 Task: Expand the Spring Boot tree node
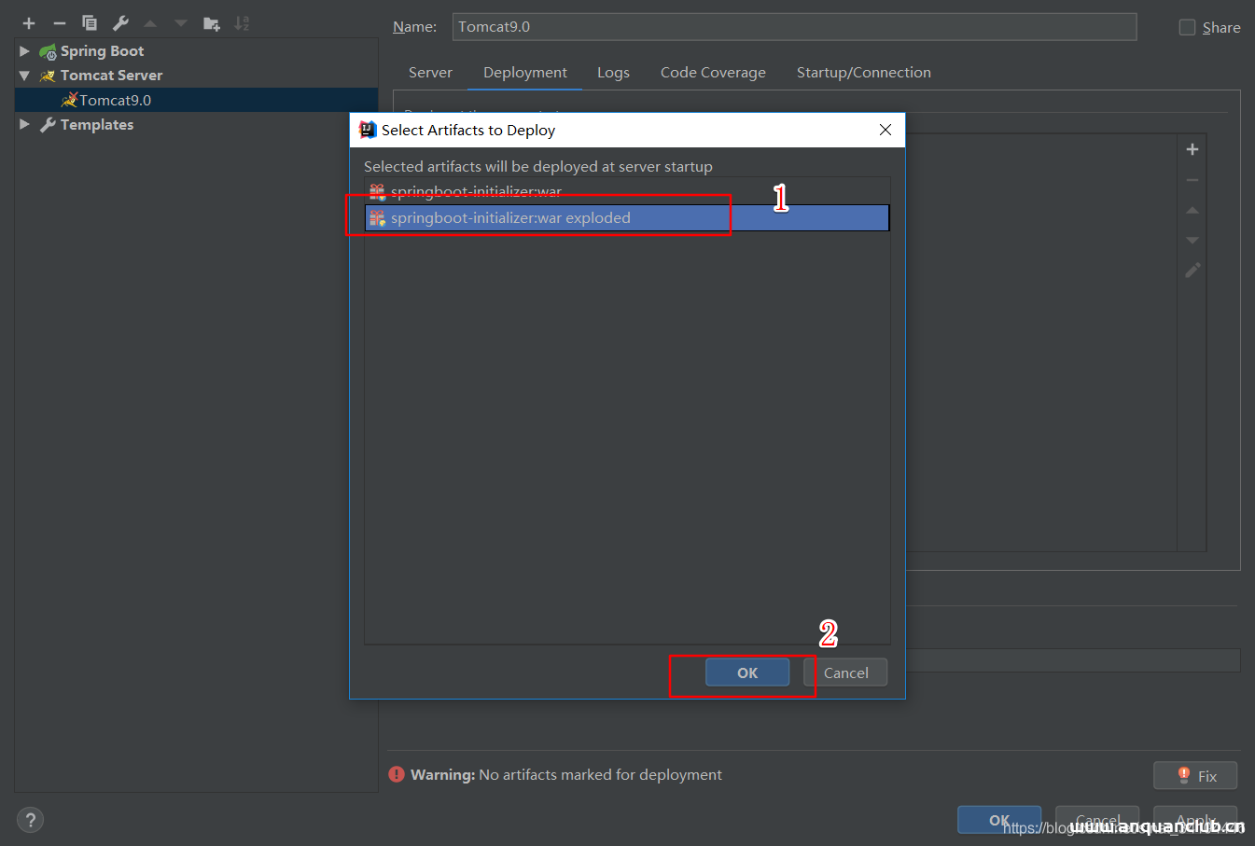24,51
